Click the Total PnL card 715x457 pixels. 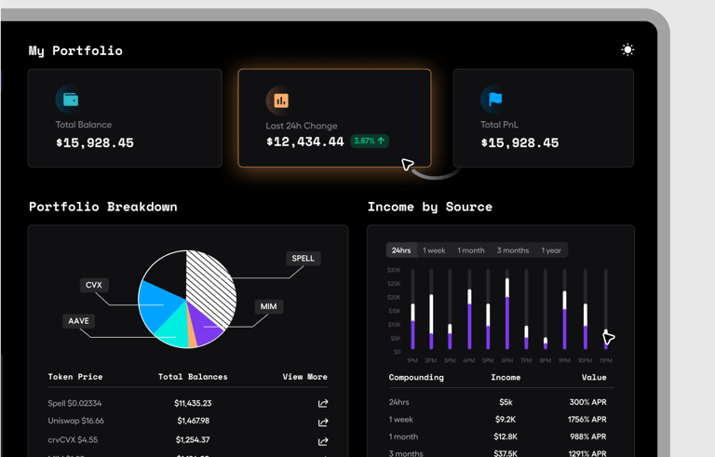tap(543, 117)
